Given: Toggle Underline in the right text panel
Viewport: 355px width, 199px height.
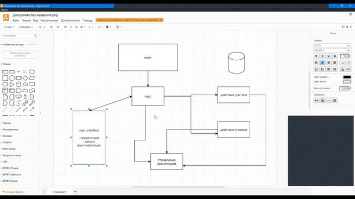Looking at the screenshot, I should point(328,56).
